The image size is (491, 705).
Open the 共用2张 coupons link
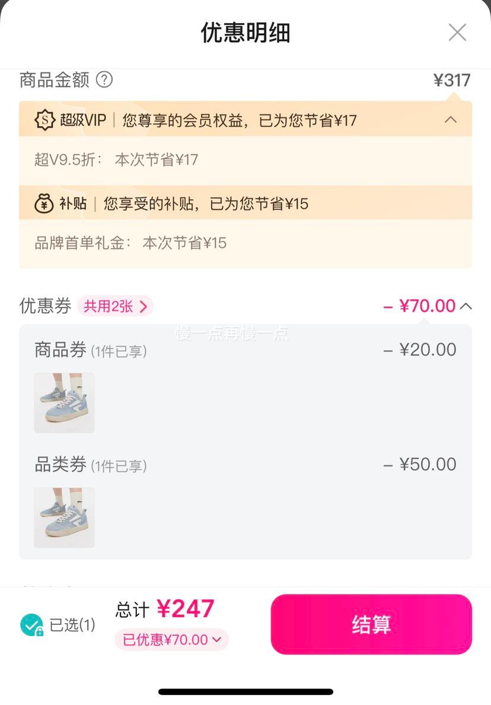click(116, 306)
